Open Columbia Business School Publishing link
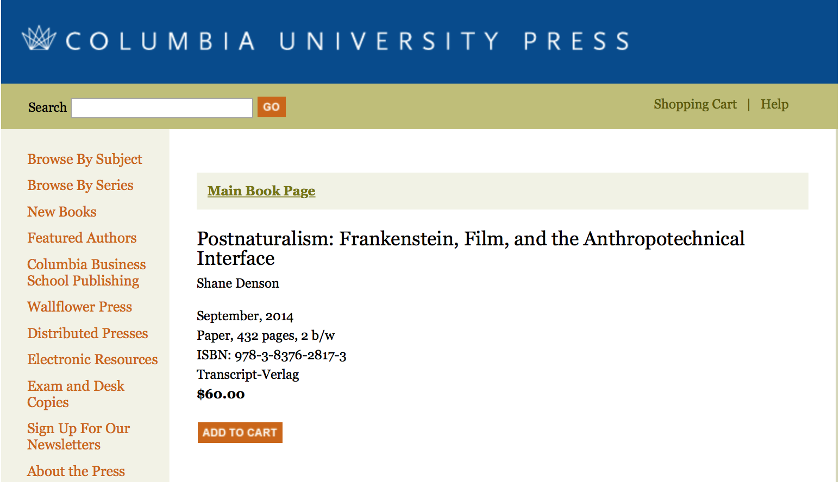Viewport: 840px width, 482px height. click(86, 272)
